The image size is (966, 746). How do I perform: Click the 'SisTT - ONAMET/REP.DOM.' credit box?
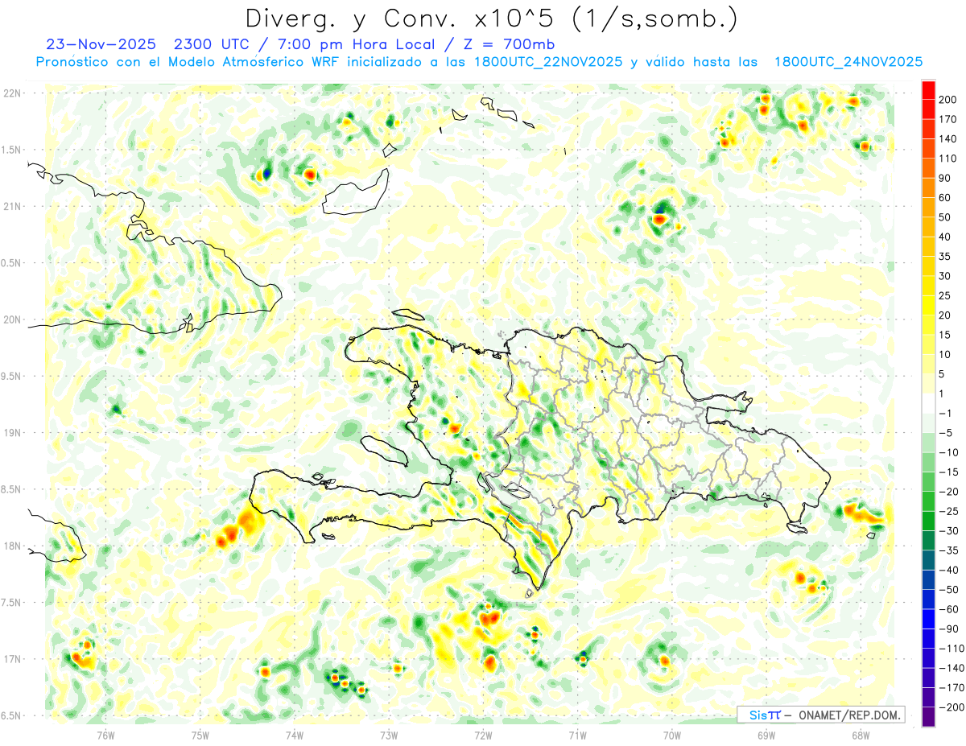[x=821, y=715]
